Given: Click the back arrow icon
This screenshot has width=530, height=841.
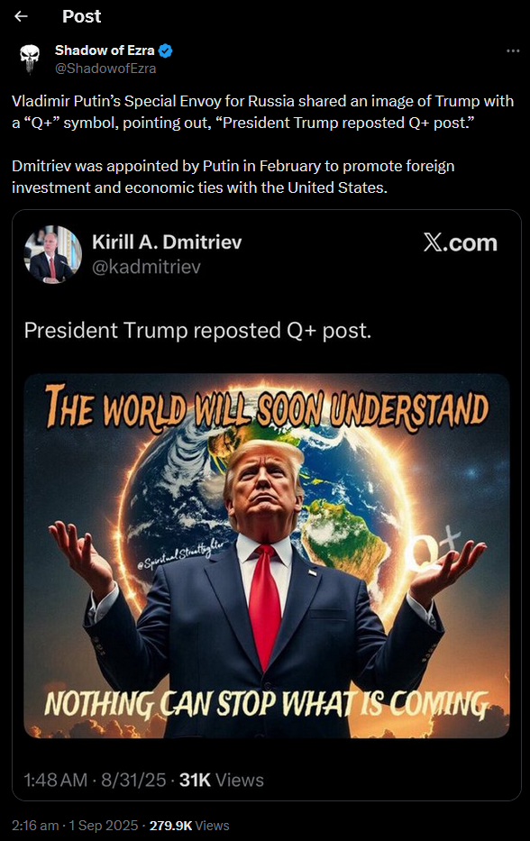Looking at the screenshot, I should (21, 16).
